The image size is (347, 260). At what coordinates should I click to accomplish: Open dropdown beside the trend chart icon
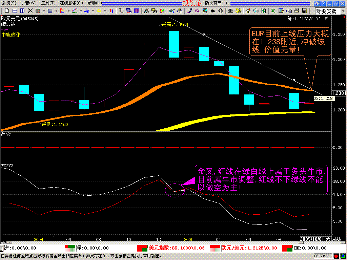[x=81, y=11]
